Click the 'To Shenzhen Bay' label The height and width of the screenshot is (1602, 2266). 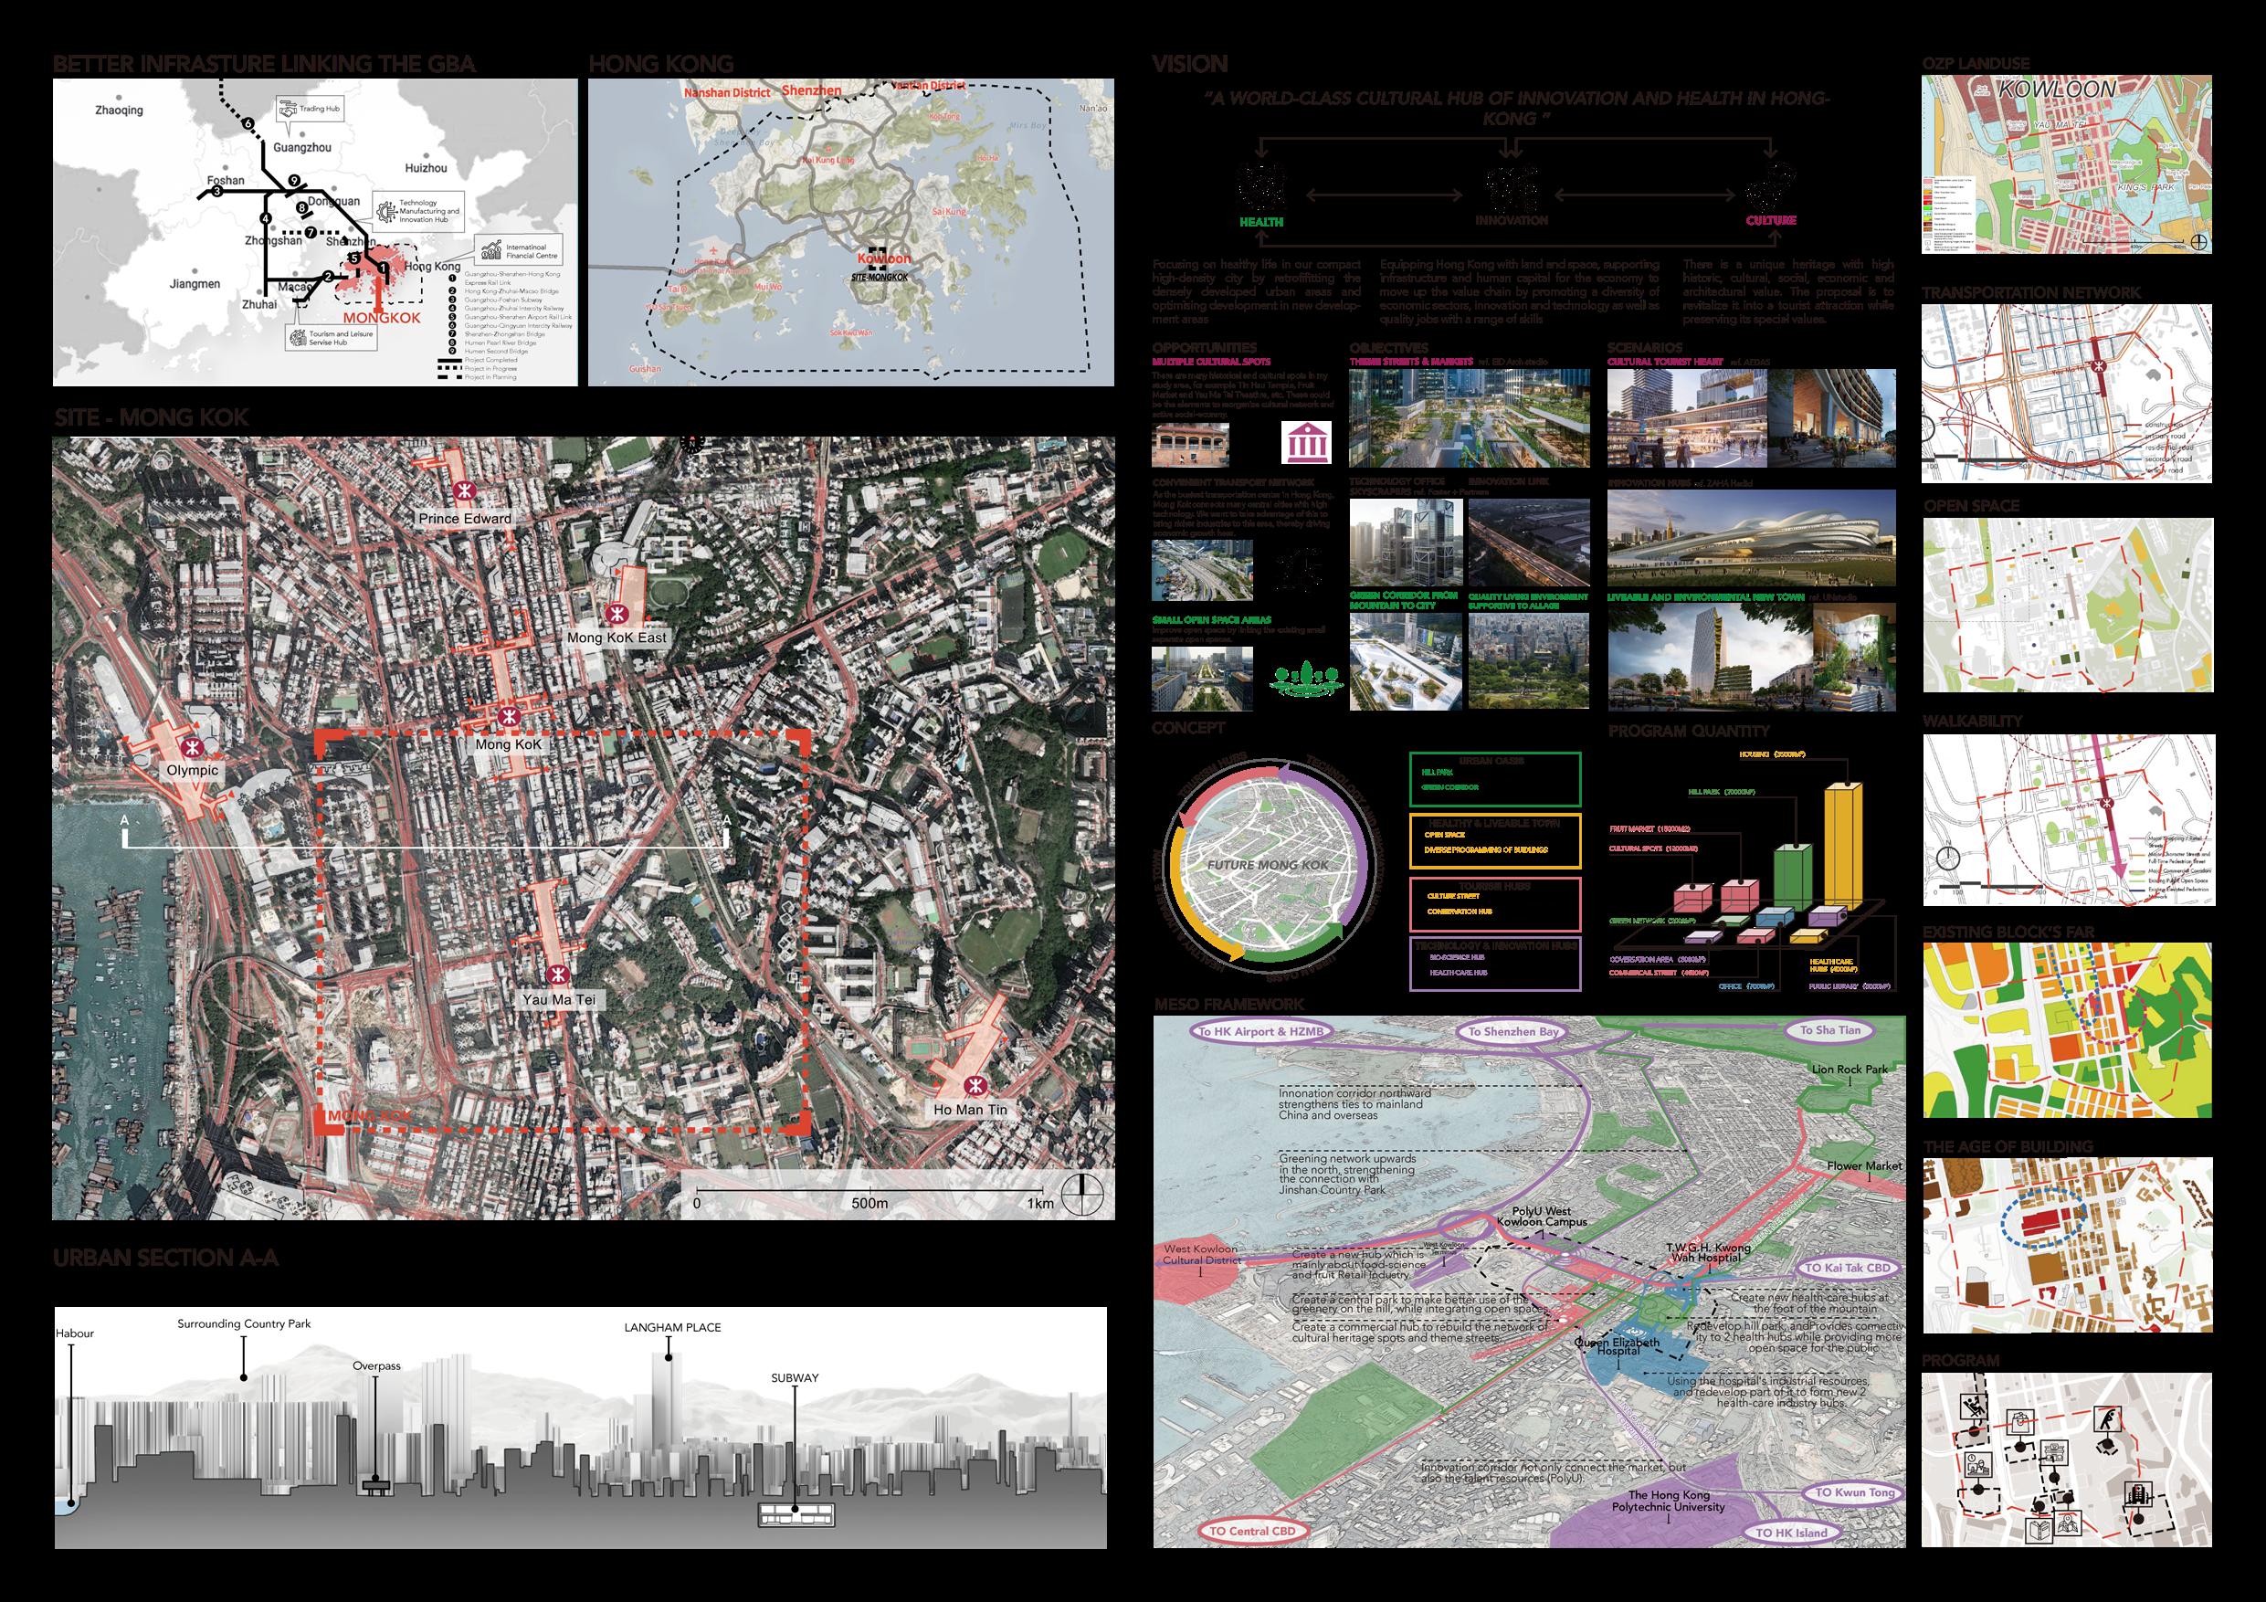coord(1512,1031)
